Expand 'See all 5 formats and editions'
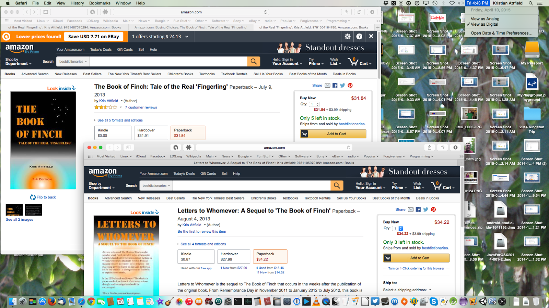 pos(120,120)
